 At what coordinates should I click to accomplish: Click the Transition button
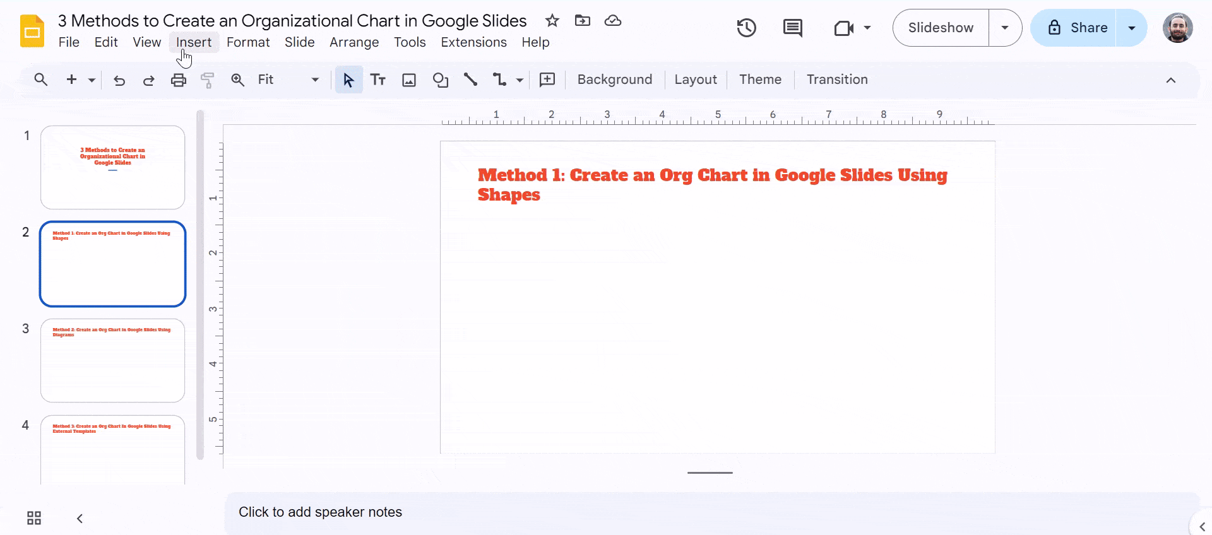click(x=837, y=79)
